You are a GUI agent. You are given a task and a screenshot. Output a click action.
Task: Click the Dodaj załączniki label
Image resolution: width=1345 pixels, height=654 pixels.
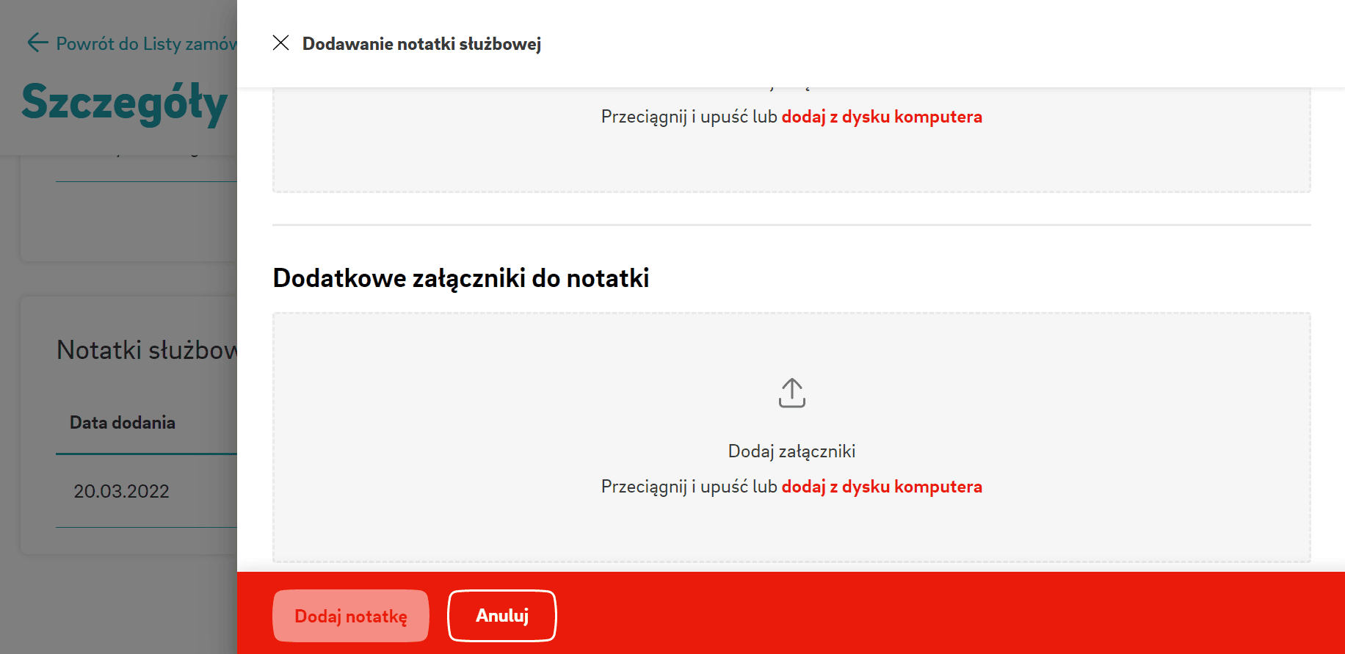(x=791, y=451)
